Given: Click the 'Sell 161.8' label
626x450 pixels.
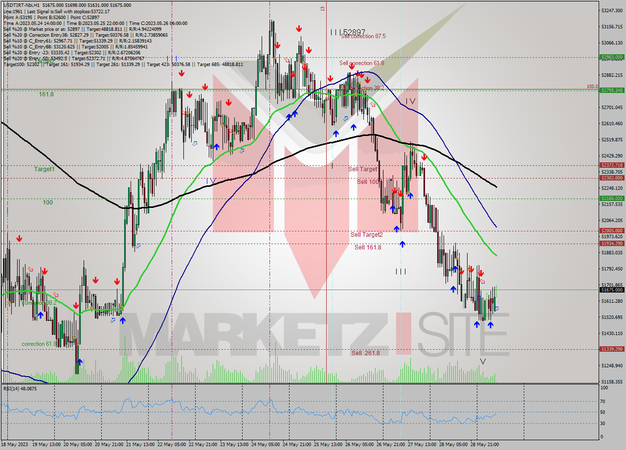Looking at the screenshot, I should pyautogui.click(x=368, y=247).
